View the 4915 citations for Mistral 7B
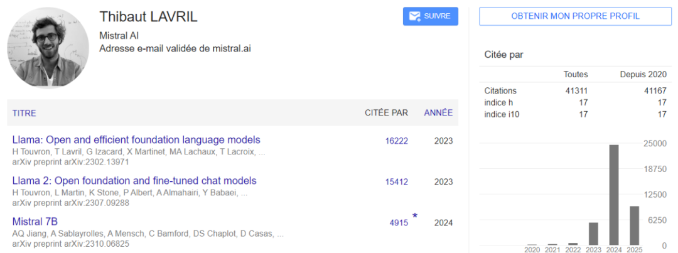The width and height of the screenshot is (678, 253). (398, 222)
